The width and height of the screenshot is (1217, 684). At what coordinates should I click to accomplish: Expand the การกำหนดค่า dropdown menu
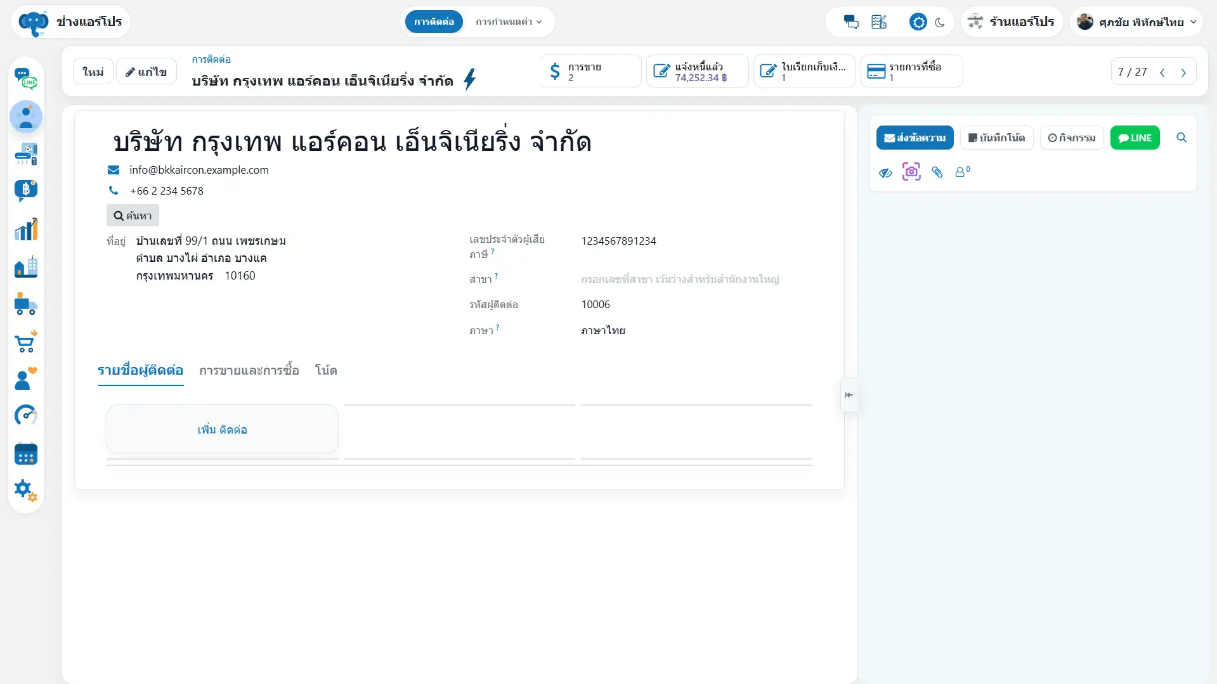click(509, 22)
